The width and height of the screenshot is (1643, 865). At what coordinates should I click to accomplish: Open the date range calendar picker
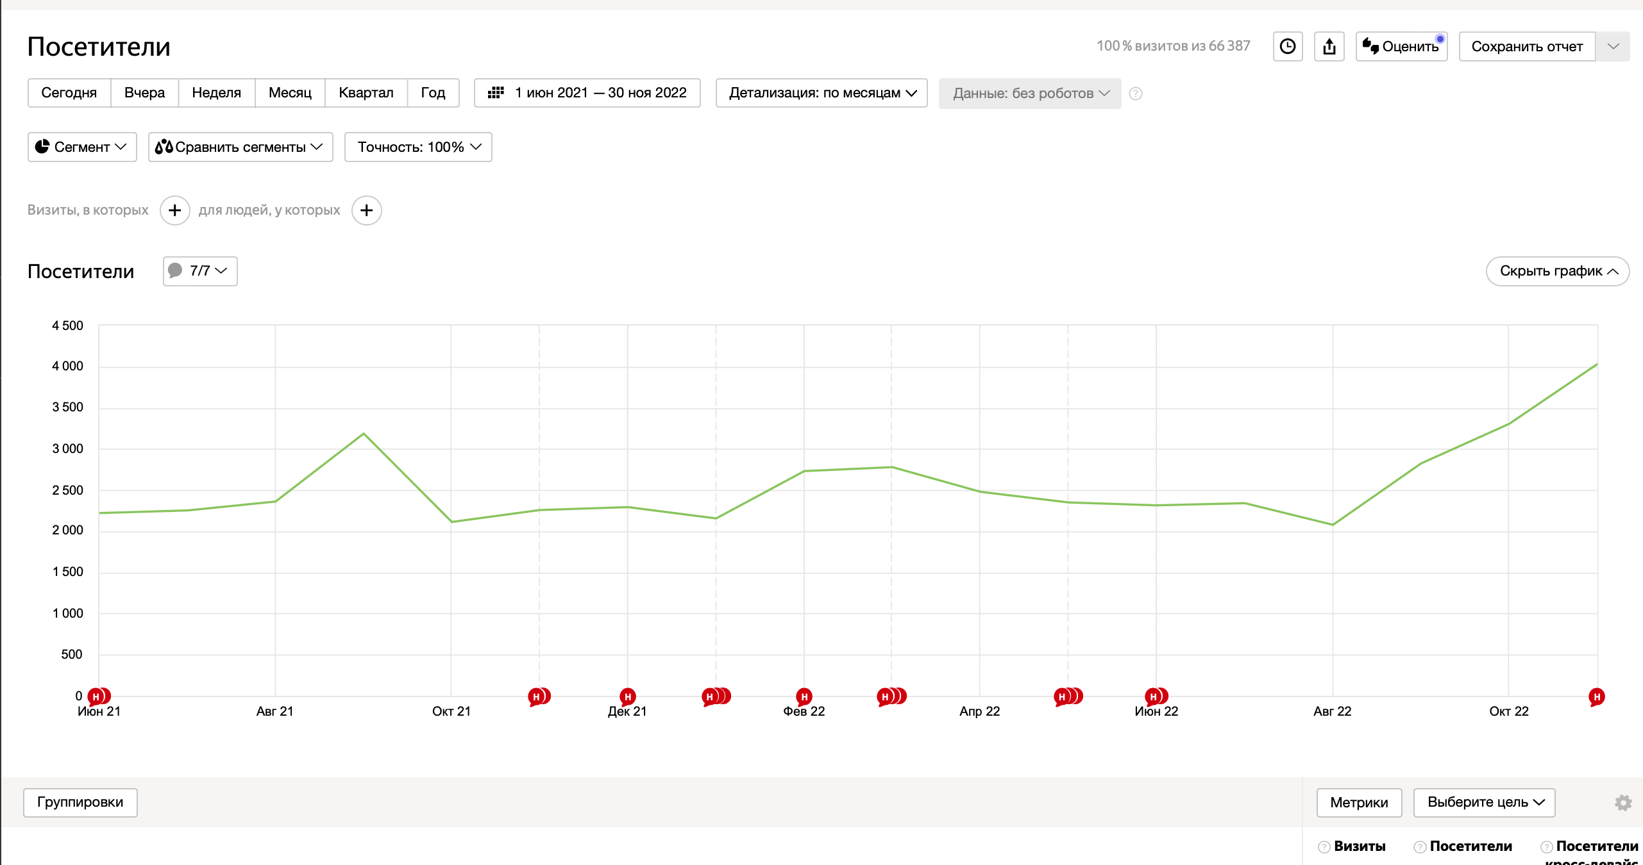pos(587,93)
